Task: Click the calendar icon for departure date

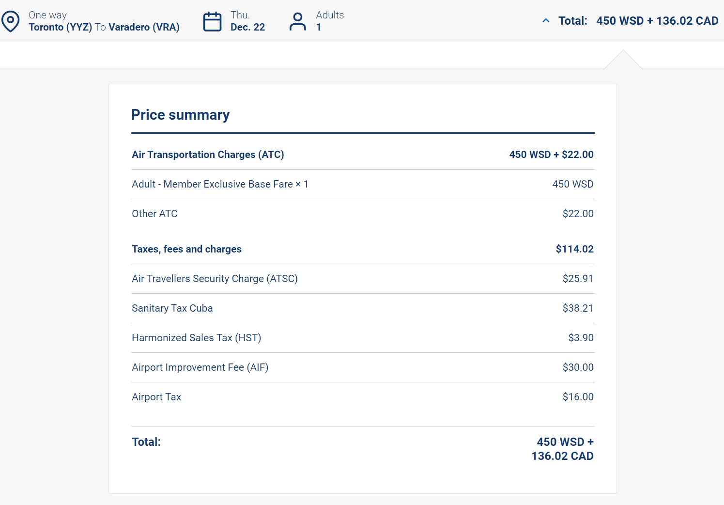Action: click(x=212, y=21)
